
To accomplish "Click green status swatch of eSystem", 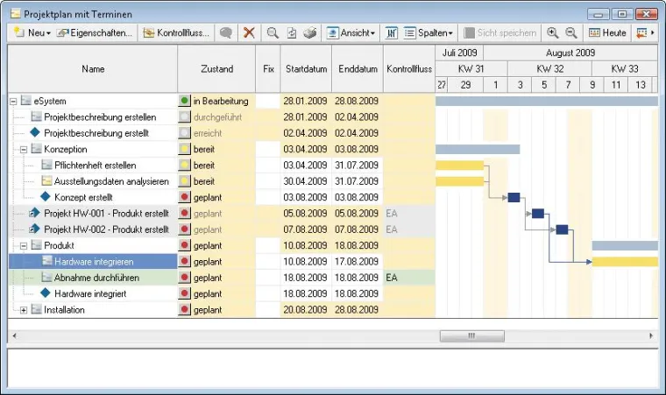I will coord(185,102).
